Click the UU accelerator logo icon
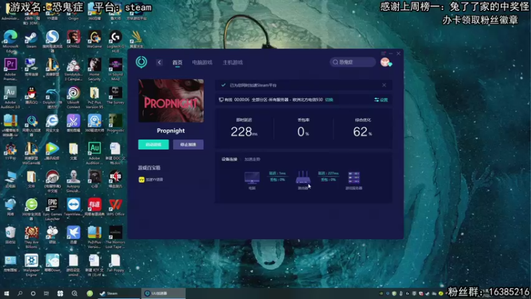The height and width of the screenshot is (299, 531). [141, 62]
